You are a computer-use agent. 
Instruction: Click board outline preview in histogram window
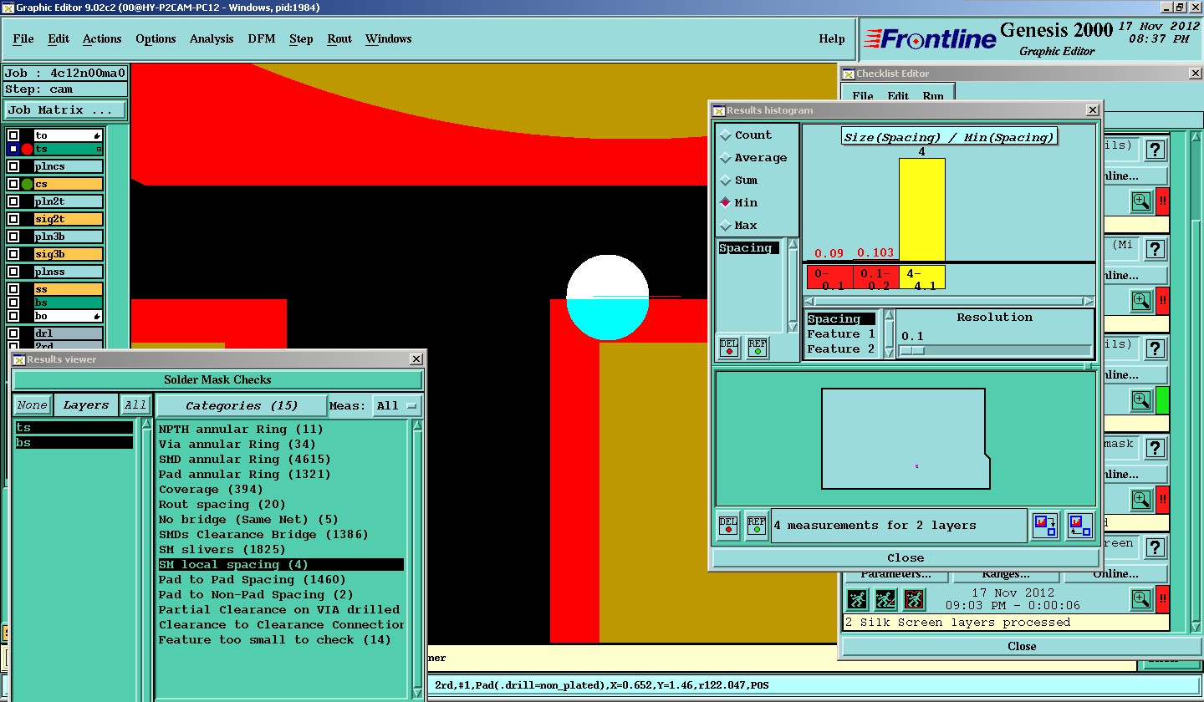click(906, 439)
